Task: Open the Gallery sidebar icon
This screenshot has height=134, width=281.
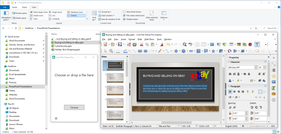Action: point(273,94)
